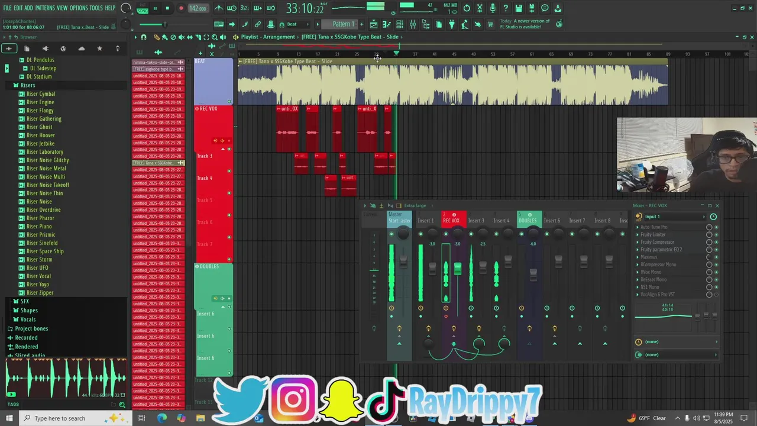This screenshot has height=426, width=757.
Task: Open the HELP menu
Action: [110, 8]
